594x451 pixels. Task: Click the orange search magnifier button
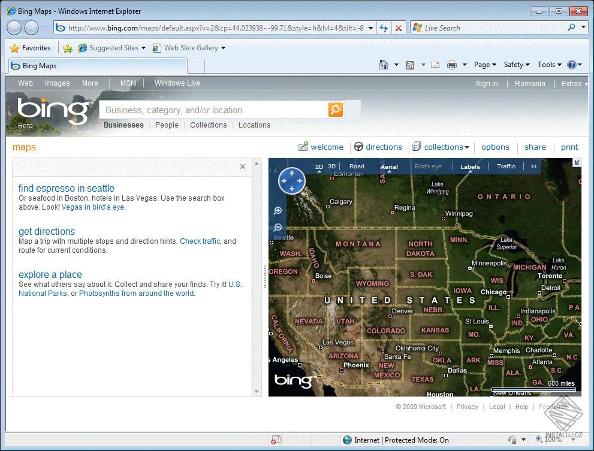[335, 110]
